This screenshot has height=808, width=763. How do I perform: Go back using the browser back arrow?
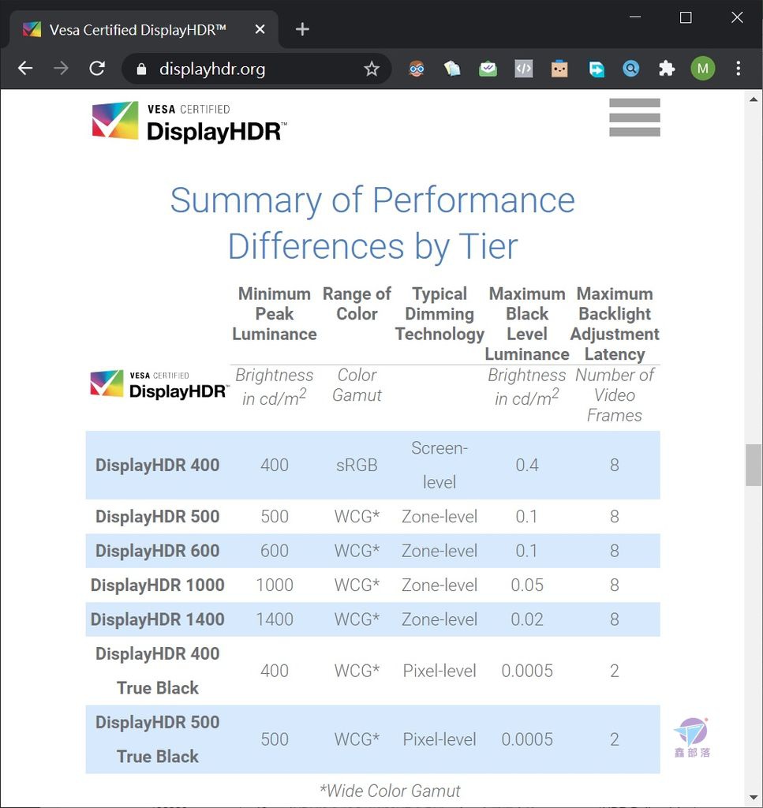coord(25,68)
